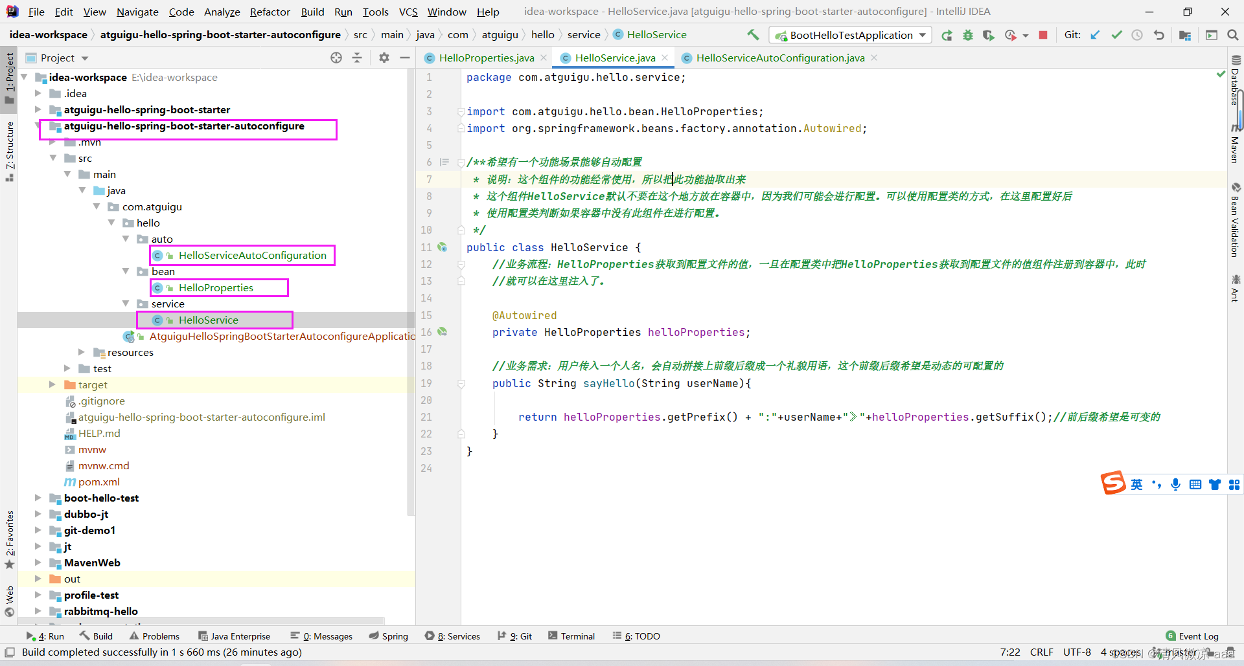This screenshot has width=1244, height=666.
Task: Open the Structure side tool window
Action: [9, 151]
